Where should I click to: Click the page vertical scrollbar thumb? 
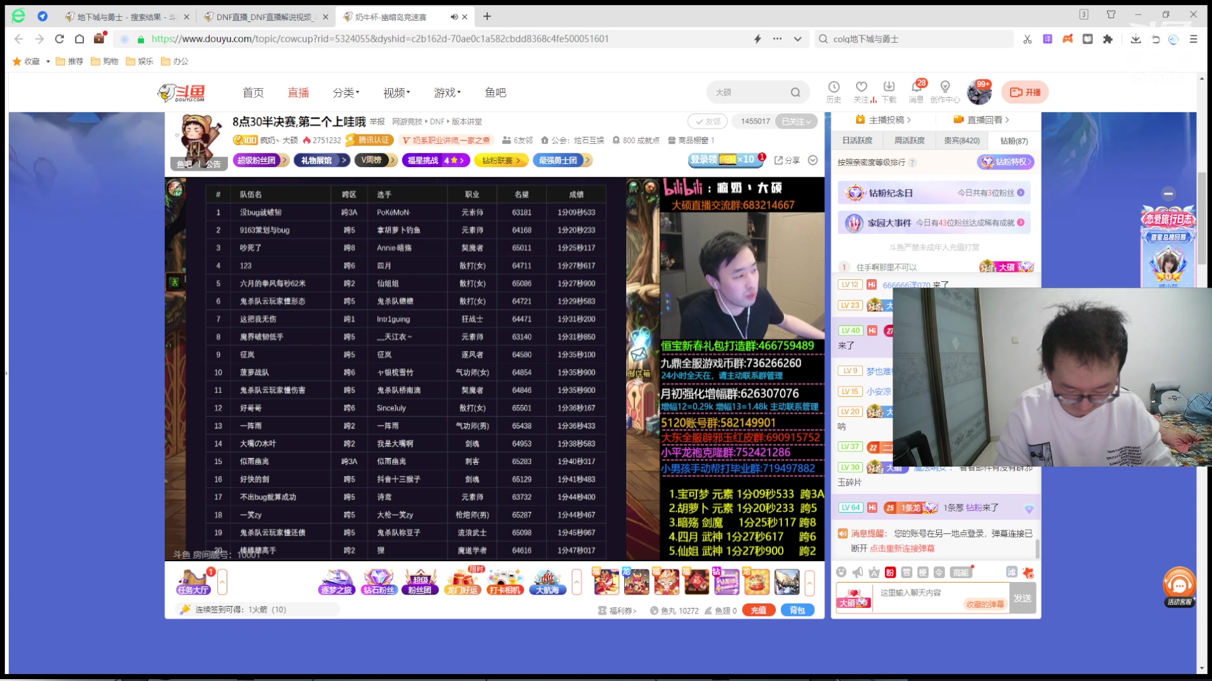coord(1201,218)
